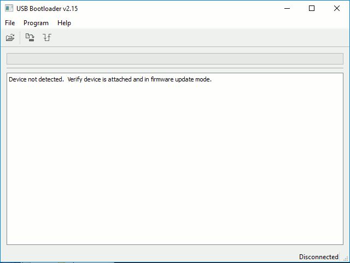350x263 pixels.
Task: Click the Program device toolbar icon
Action: (30, 38)
